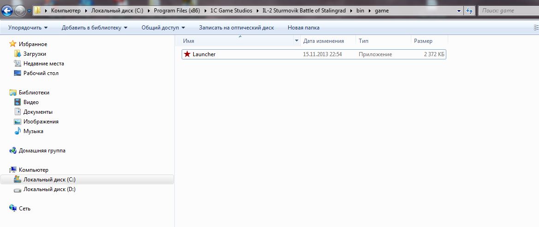Click the Загрузки folder icon
Viewport: 539px width, 227px height.
click(18, 54)
